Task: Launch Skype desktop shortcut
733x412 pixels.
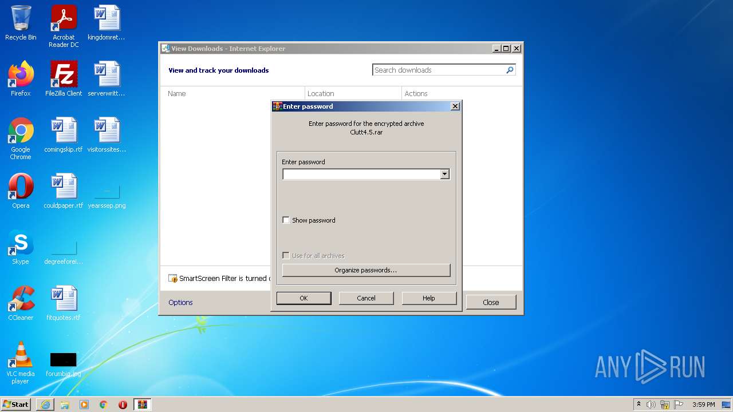Action: point(21,247)
